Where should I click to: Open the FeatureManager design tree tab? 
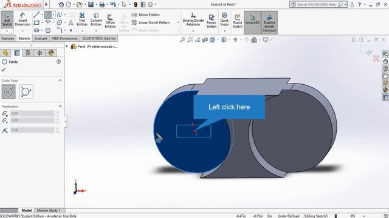(5, 53)
